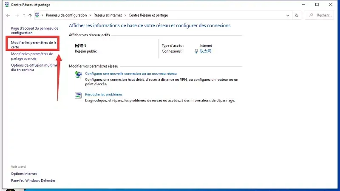The image size is (340, 191).
Task: Open Options Internet link
Action: pyautogui.click(x=24, y=174)
